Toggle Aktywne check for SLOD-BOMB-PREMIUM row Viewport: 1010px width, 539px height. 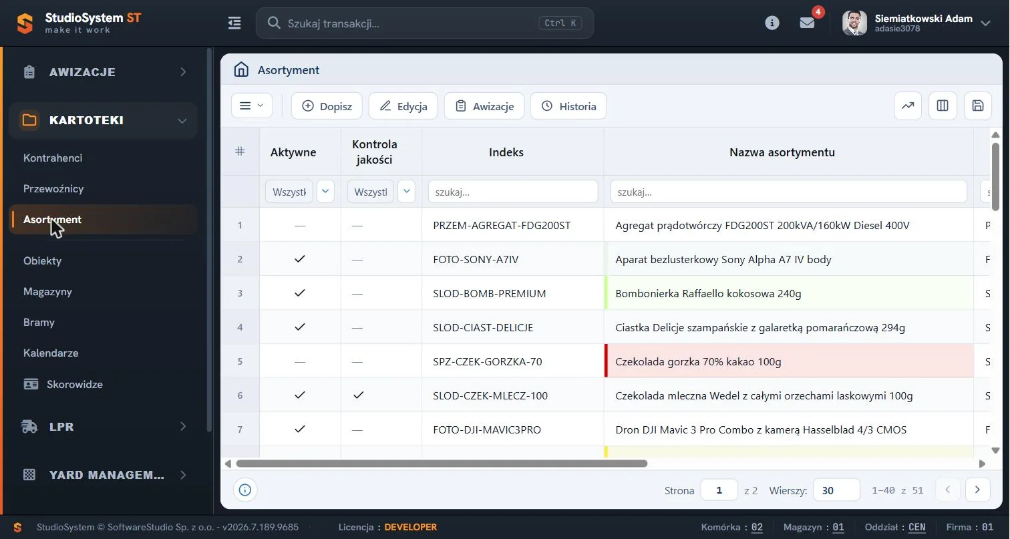click(300, 293)
